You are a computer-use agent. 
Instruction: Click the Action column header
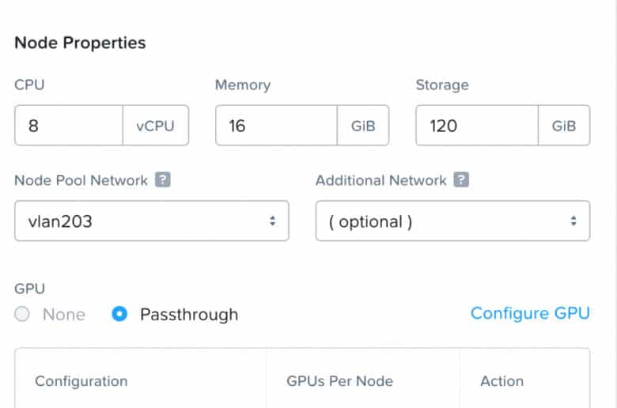pyautogui.click(x=502, y=381)
